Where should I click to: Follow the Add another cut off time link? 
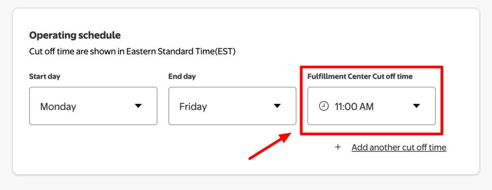tap(399, 147)
